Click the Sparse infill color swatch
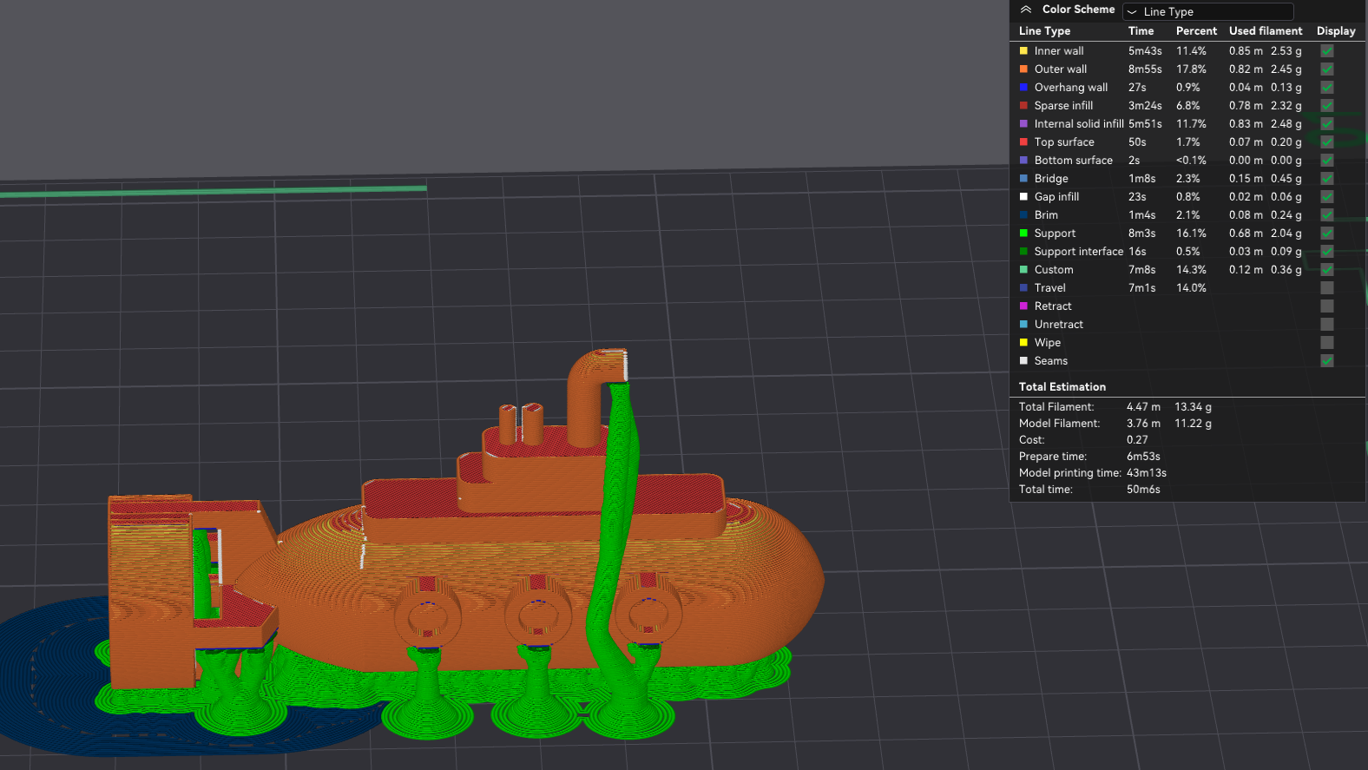 coord(1023,106)
